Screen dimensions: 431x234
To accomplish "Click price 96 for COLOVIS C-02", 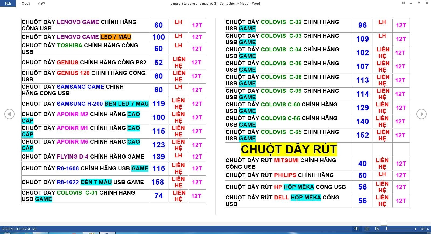I will (363, 25).
